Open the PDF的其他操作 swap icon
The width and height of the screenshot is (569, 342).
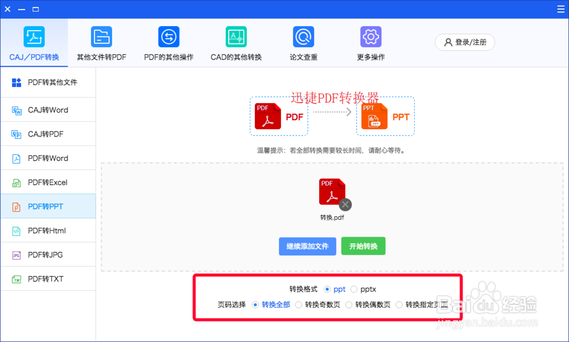tap(169, 36)
